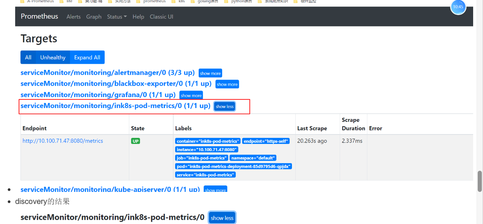Viewport: 483px width, 224px height.
Task: Open the Prometheus home brand link
Action: pos(39,16)
